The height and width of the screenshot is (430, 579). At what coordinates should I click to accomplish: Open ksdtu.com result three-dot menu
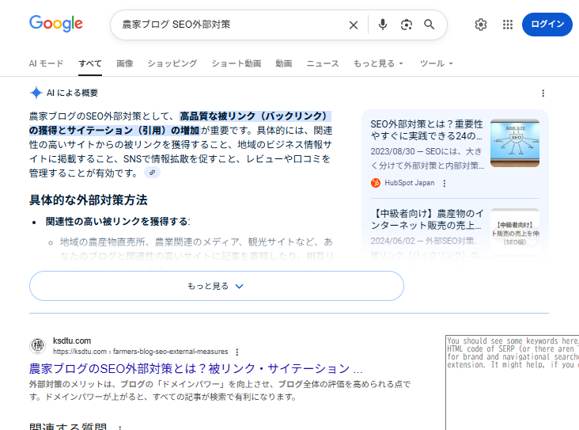coord(237,352)
